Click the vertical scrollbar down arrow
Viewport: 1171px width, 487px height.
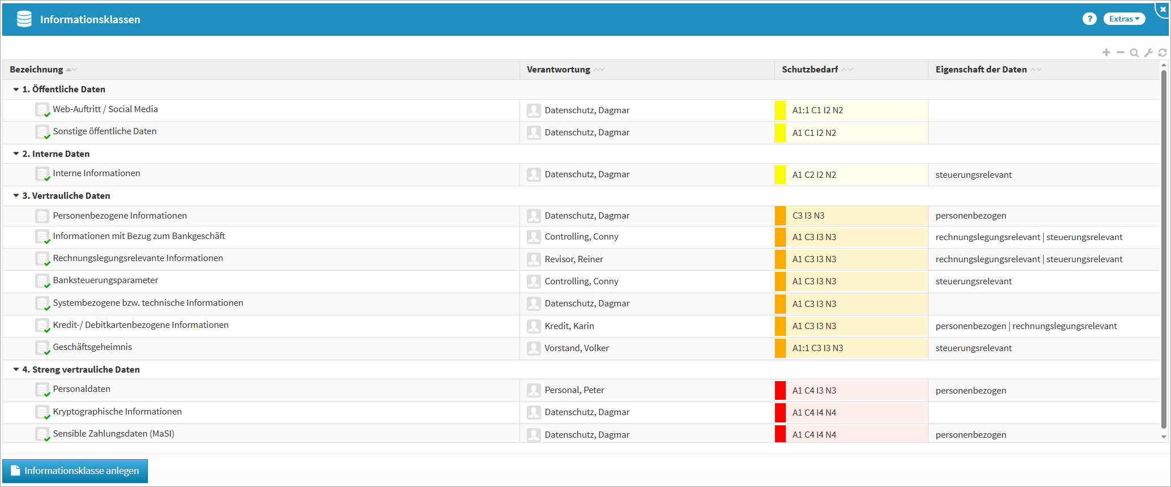1164,437
